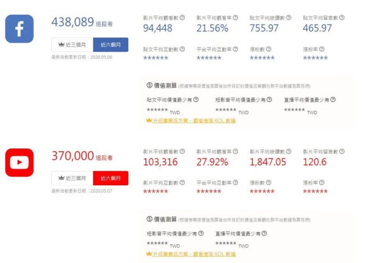Open the upgrade plan link under YouTube 價值測算
371x263 pixels.
coord(191,254)
